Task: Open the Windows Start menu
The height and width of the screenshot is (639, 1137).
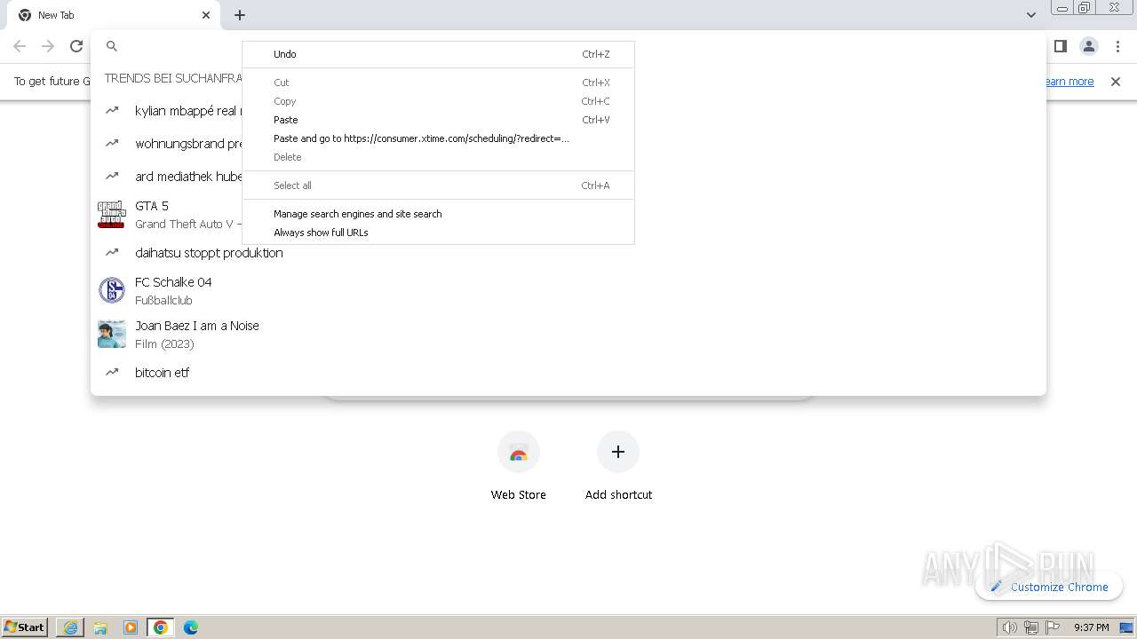Action: [x=25, y=627]
